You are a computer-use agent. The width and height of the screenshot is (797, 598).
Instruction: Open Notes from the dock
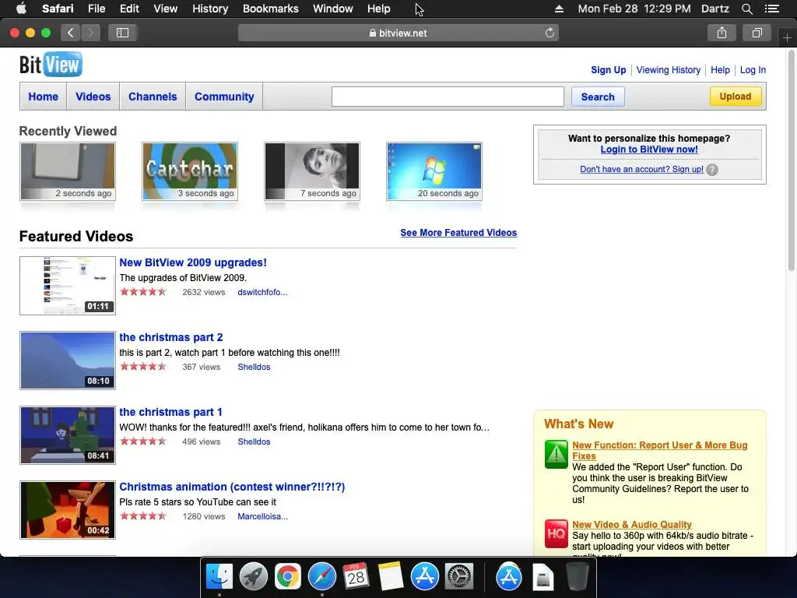pyautogui.click(x=391, y=577)
